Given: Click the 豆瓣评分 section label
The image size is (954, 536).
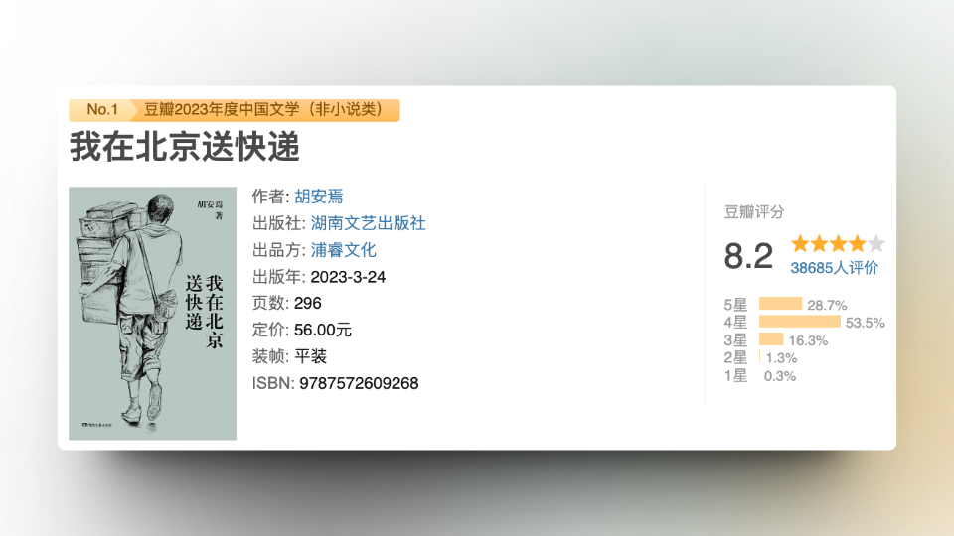Looking at the screenshot, I should [x=754, y=211].
